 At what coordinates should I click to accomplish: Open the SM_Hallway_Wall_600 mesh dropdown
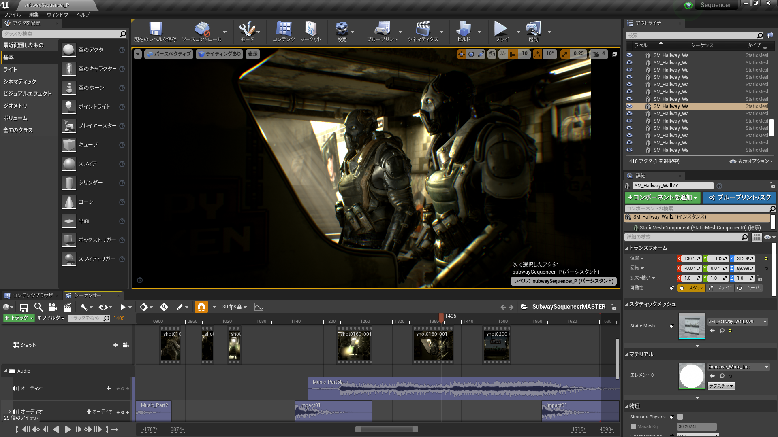tap(765, 321)
